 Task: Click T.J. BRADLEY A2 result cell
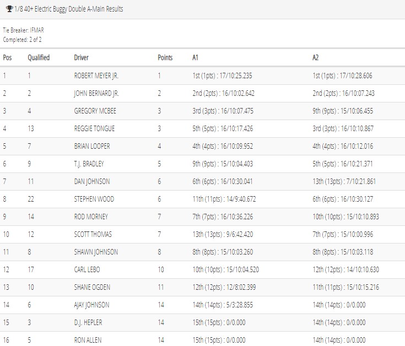pyautogui.click(x=343, y=164)
